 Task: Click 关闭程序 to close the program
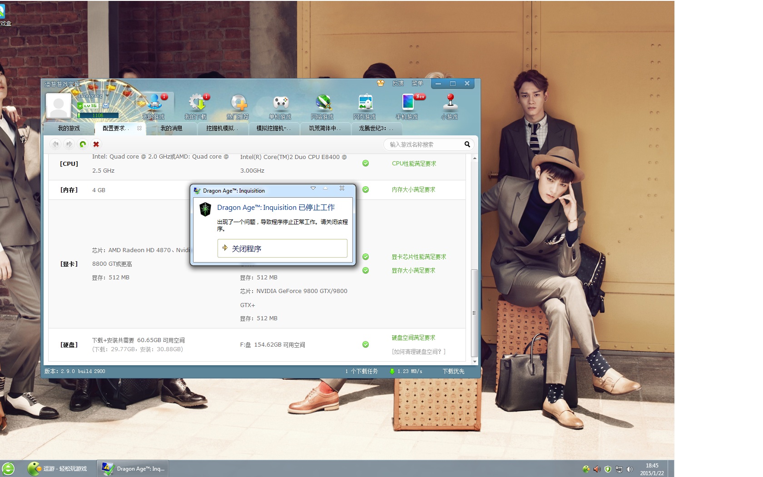(x=282, y=248)
